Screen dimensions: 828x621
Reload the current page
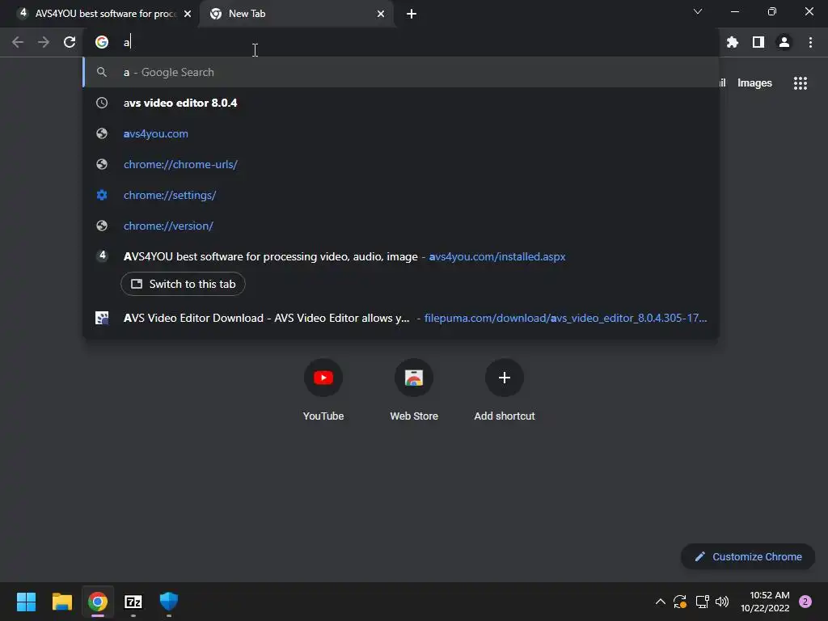(70, 42)
